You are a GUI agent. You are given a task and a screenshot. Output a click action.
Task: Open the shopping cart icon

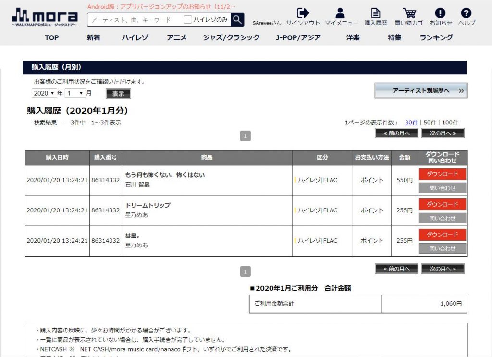pos(409,13)
